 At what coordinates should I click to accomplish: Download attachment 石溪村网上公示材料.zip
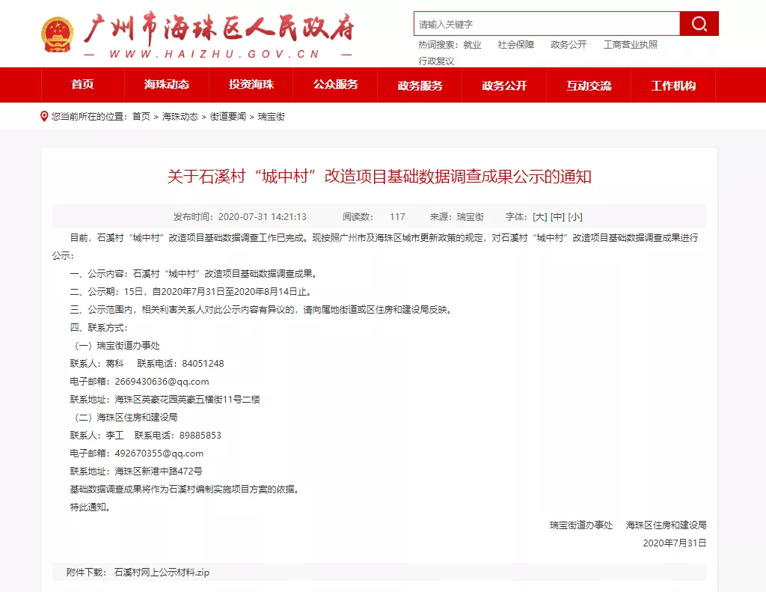(x=162, y=572)
